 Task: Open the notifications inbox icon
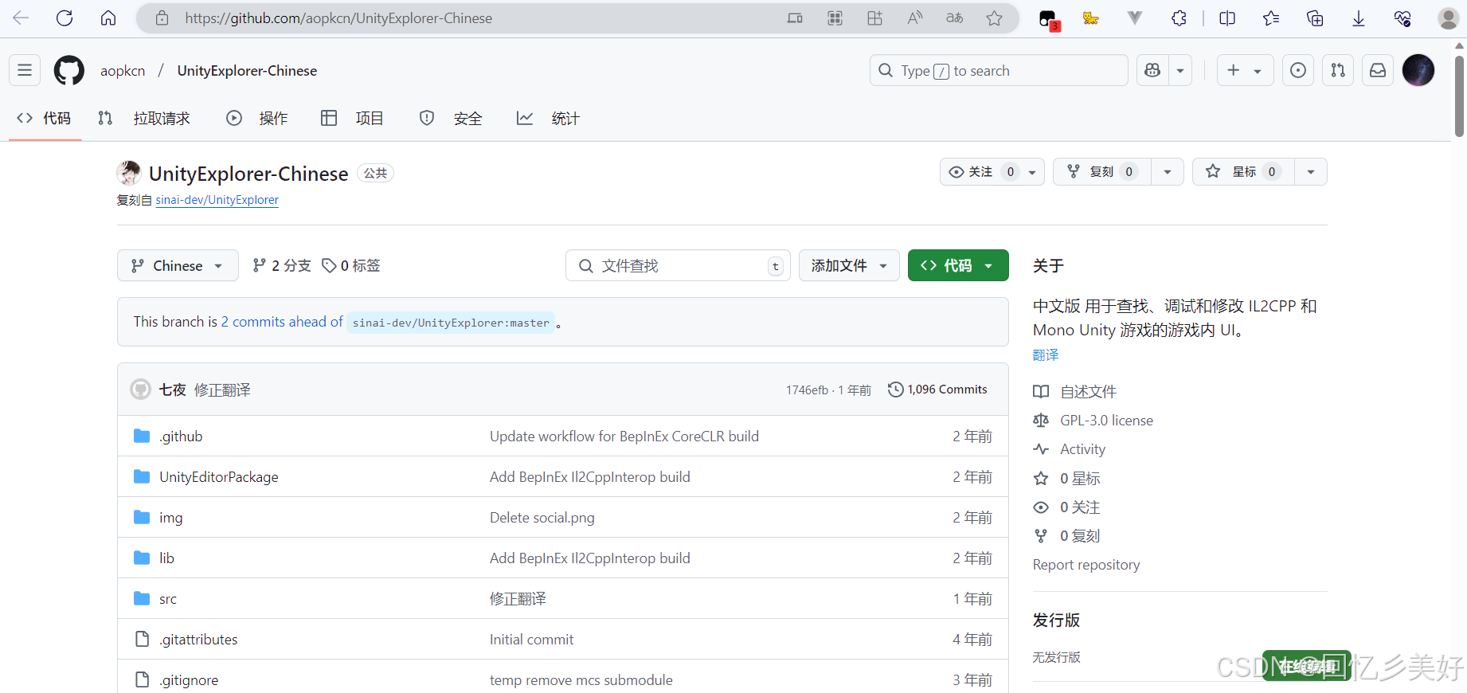pos(1378,70)
